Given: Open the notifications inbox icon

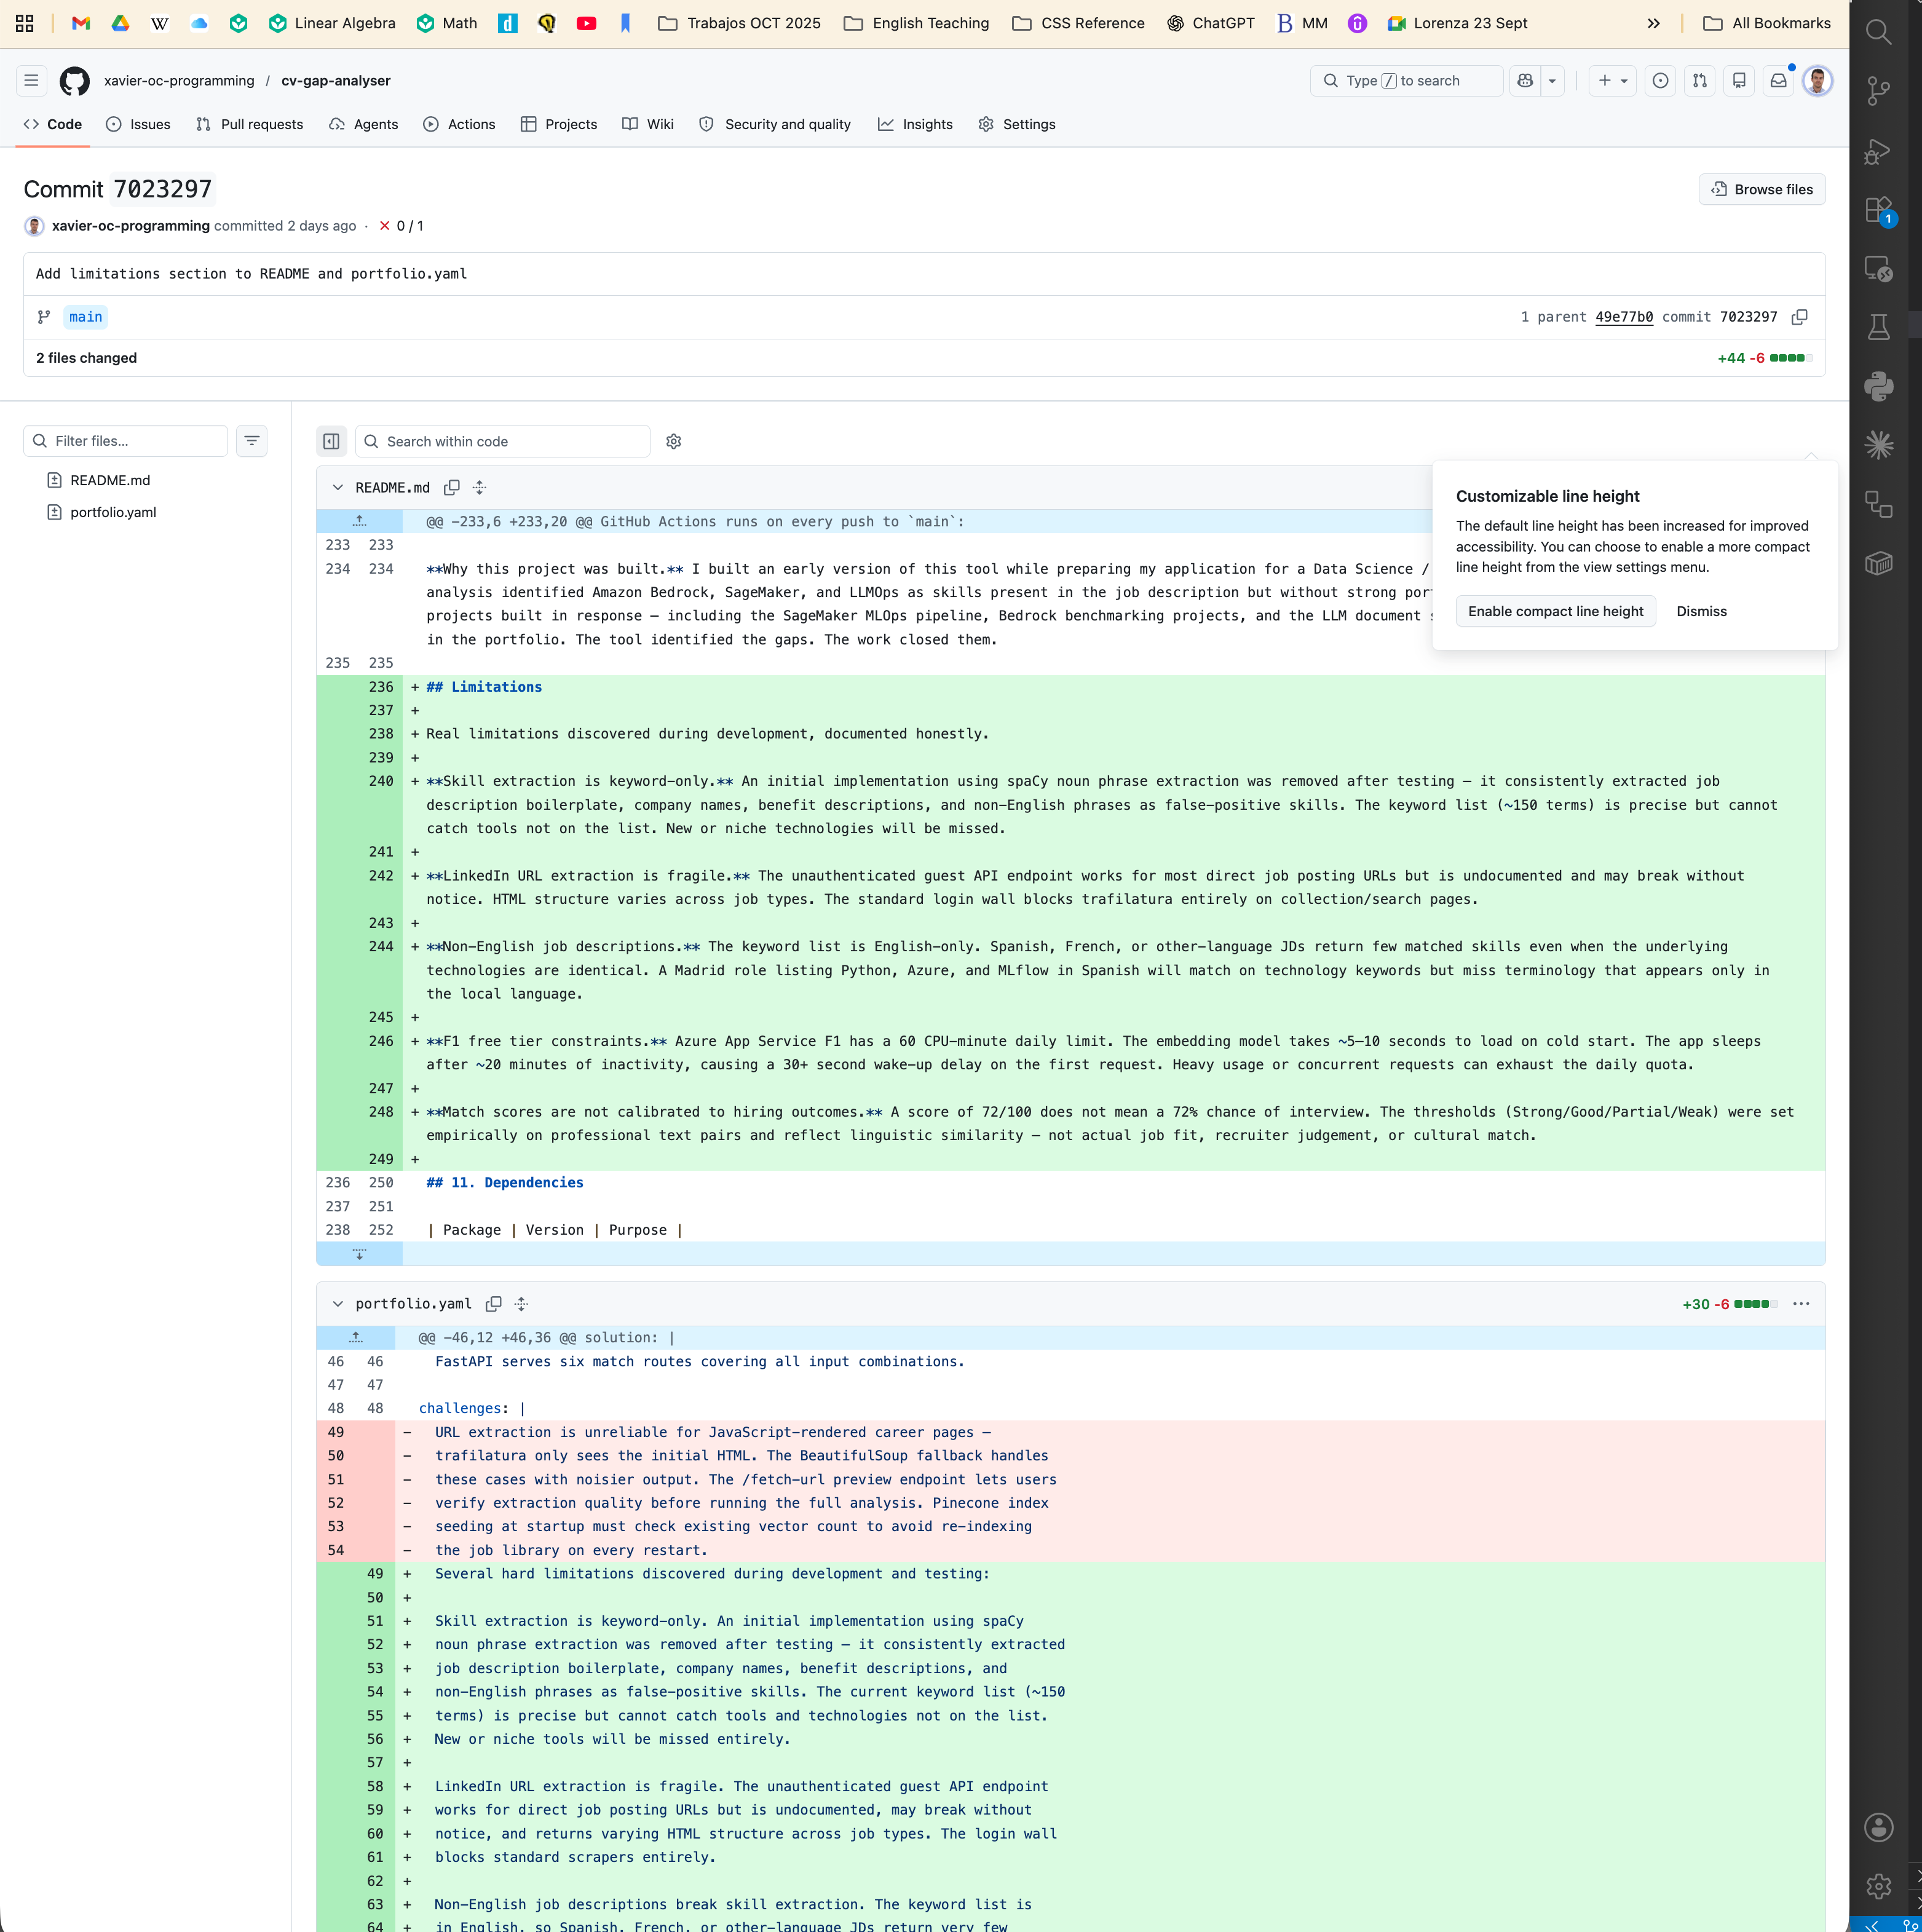Looking at the screenshot, I should (1778, 81).
